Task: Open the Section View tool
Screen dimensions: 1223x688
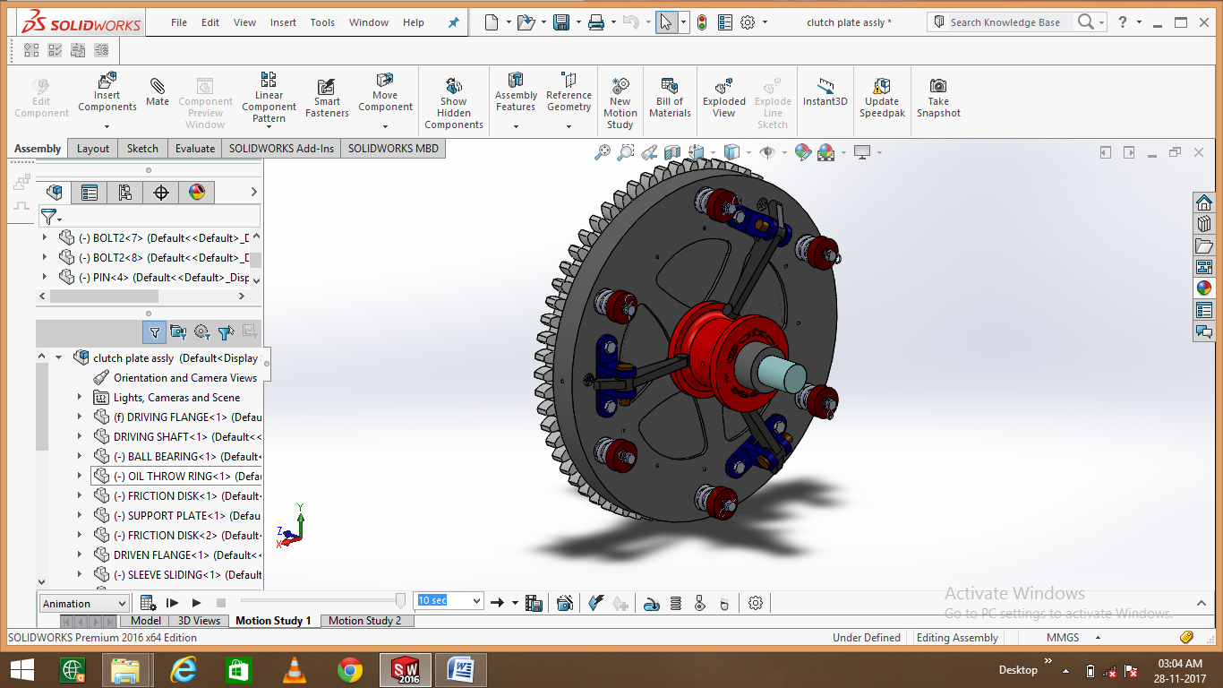Action: [671, 152]
